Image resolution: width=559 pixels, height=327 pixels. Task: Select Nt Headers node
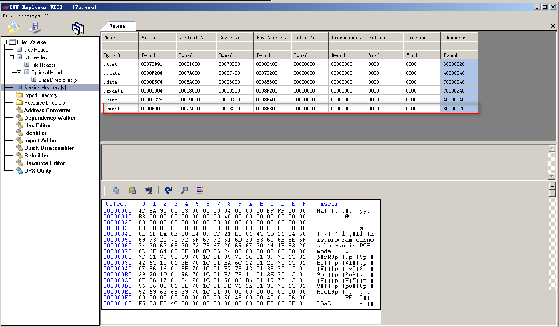(x=36, y=57)
